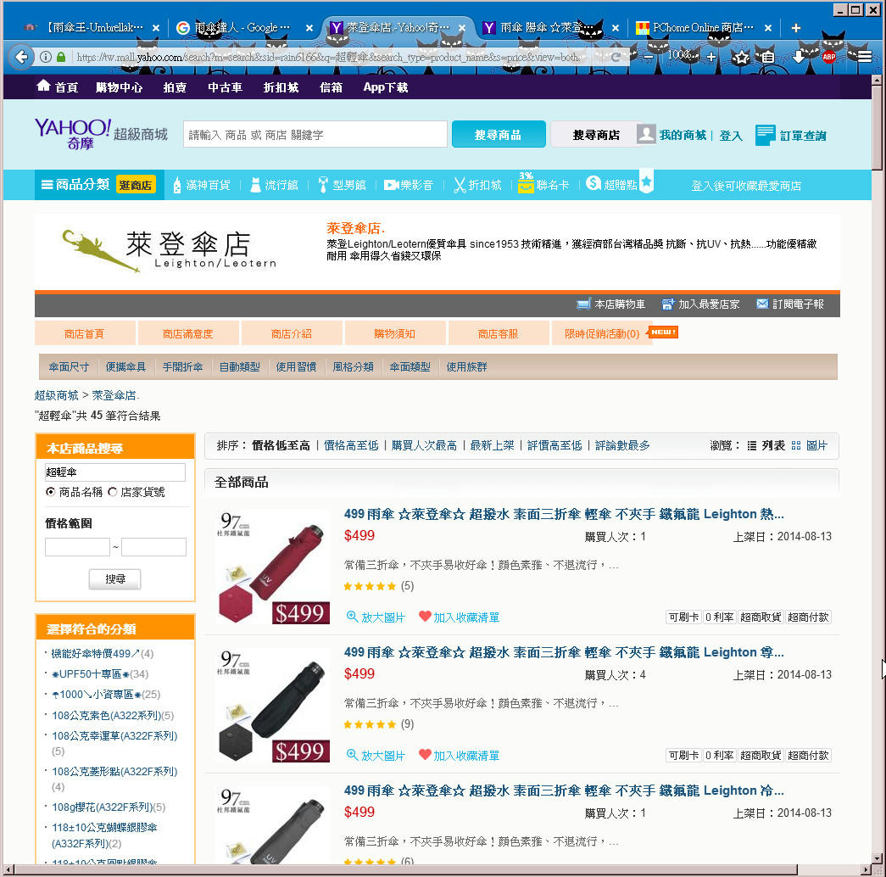Viewport: 886px width, 877px height.
Task: Click the 搜尋商店 button
Action: [596, 135]
